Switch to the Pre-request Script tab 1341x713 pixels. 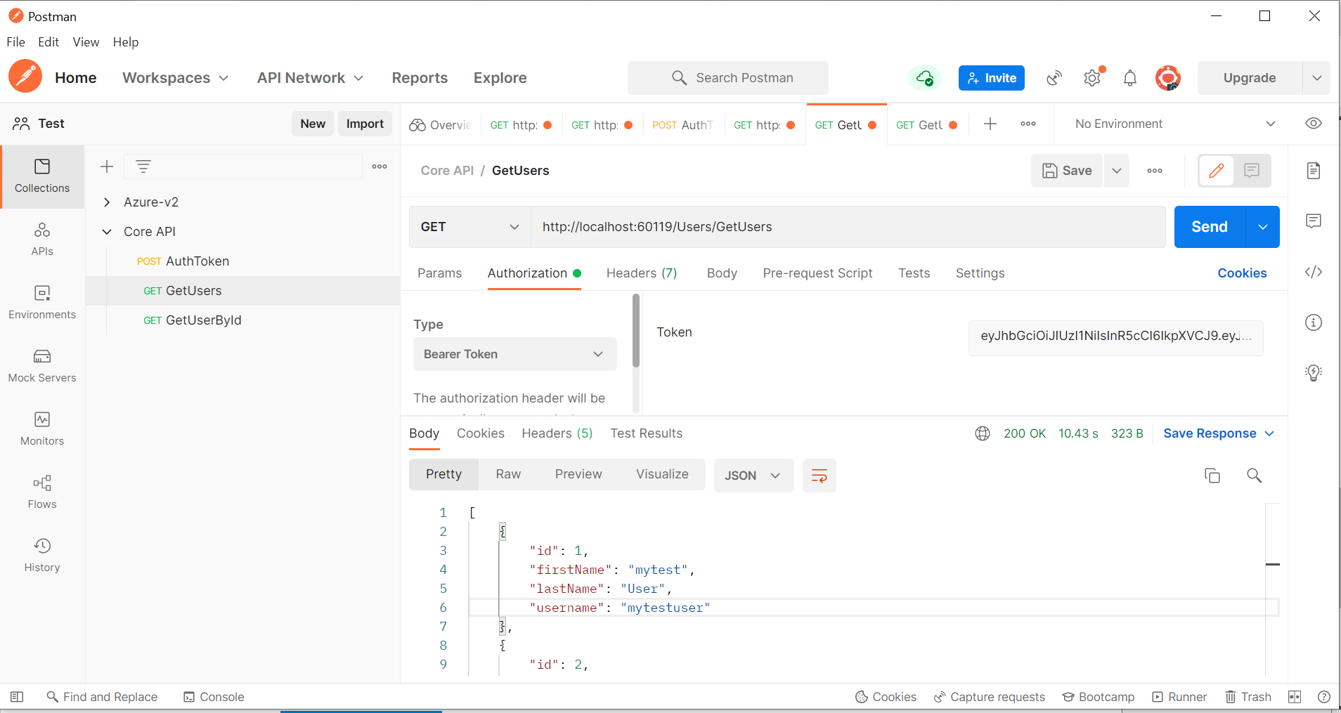pyautogui.click(x=817, y=273)
